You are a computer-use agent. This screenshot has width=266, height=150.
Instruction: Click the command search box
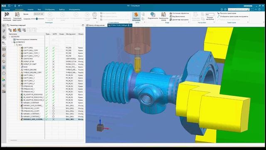tap(239, 10)
